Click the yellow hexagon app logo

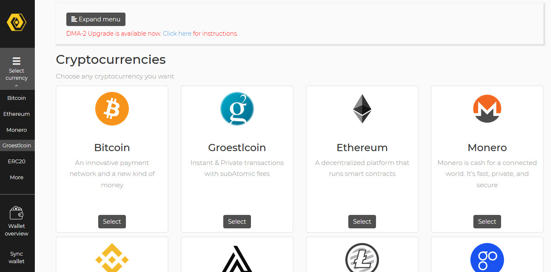(17, 22)
